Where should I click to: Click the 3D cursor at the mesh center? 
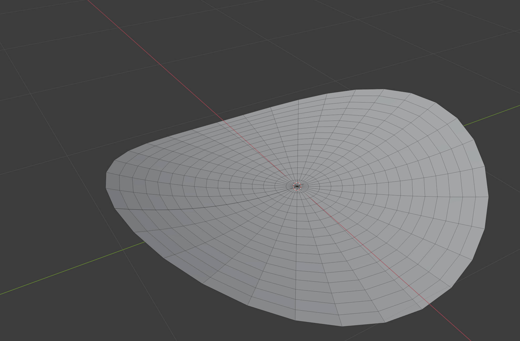(x=297, y=186)
